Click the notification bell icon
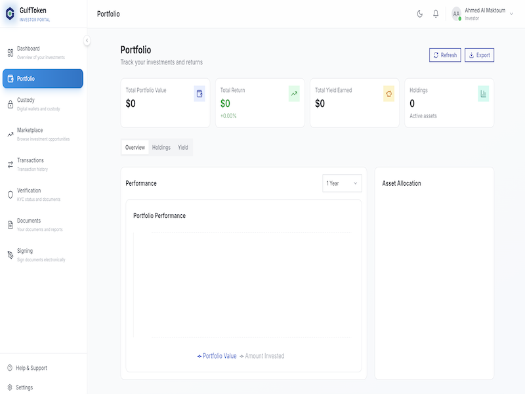 pos(435,13)
